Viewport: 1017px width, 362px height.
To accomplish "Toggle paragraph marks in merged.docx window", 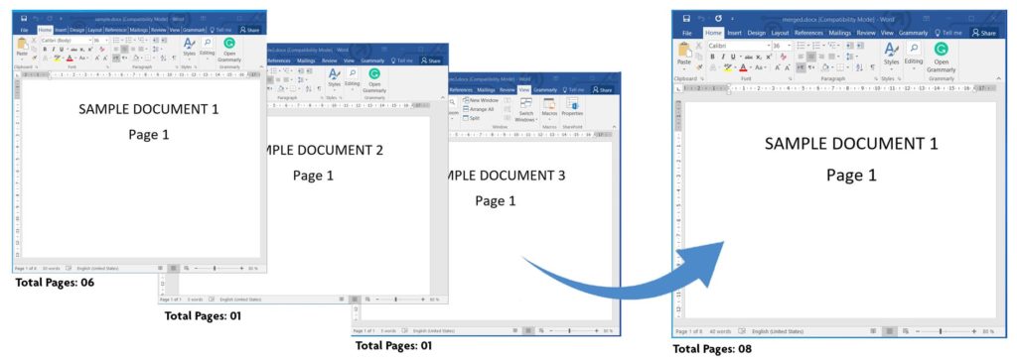I will click(872, 67).
